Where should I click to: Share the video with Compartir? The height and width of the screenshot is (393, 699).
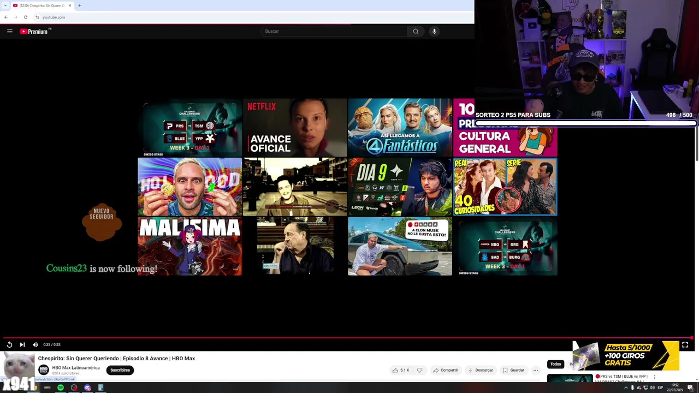(446, 370)
